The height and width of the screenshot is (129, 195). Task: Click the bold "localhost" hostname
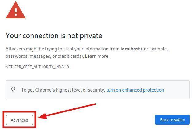click(x=130, y=49)
